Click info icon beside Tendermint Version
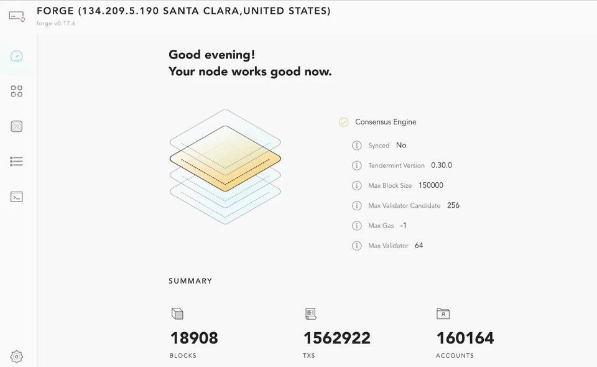 [357, 165]
